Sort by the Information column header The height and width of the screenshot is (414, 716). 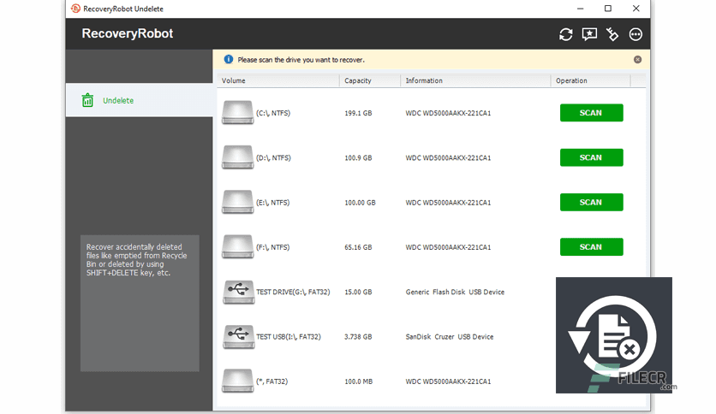[x=475, y=80]
